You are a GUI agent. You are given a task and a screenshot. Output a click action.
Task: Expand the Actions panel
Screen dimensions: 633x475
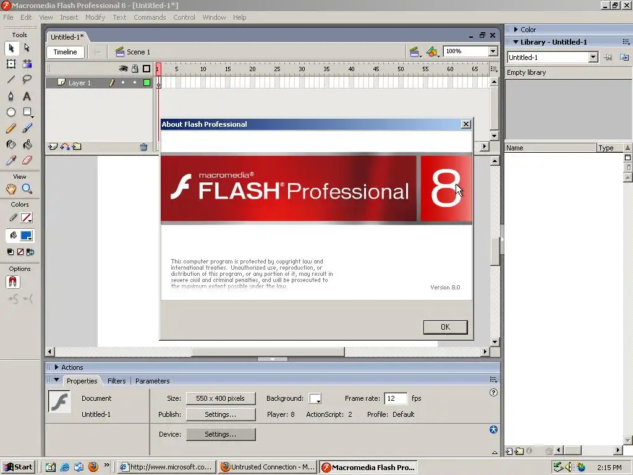pos(56,367)
